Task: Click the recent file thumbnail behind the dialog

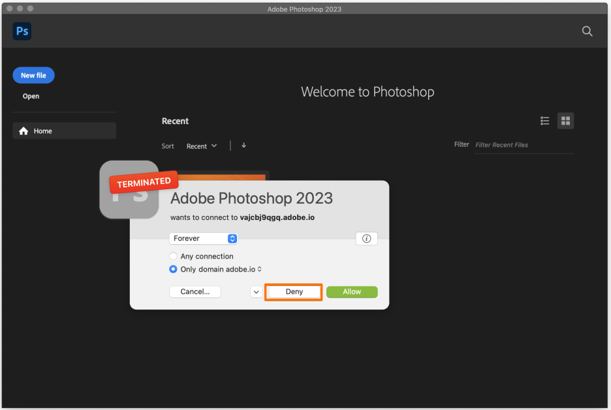Action: pyautogui.click(x=221, y=177)
